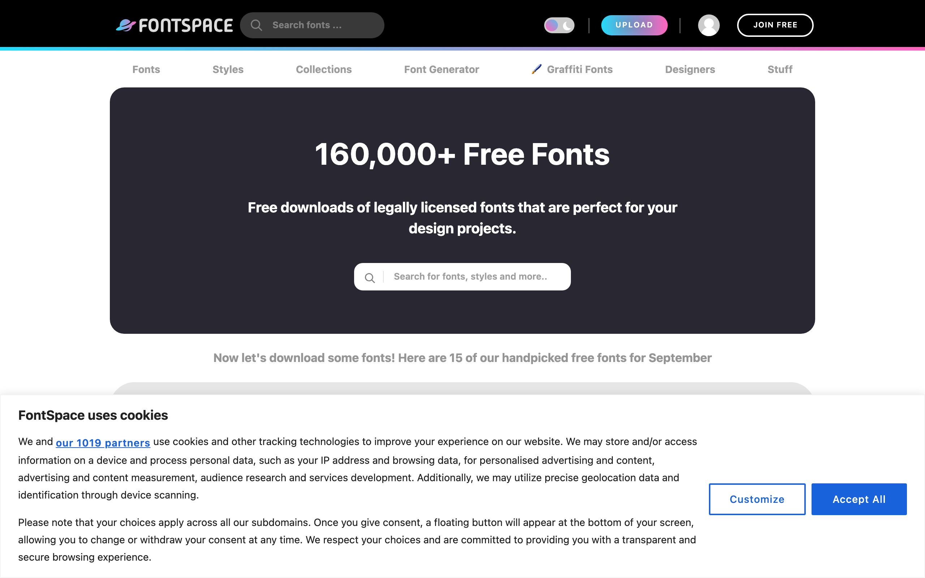Open the Fonts menu
The width and height of the screenshot is (925, 578).
(x=146, y=69)
